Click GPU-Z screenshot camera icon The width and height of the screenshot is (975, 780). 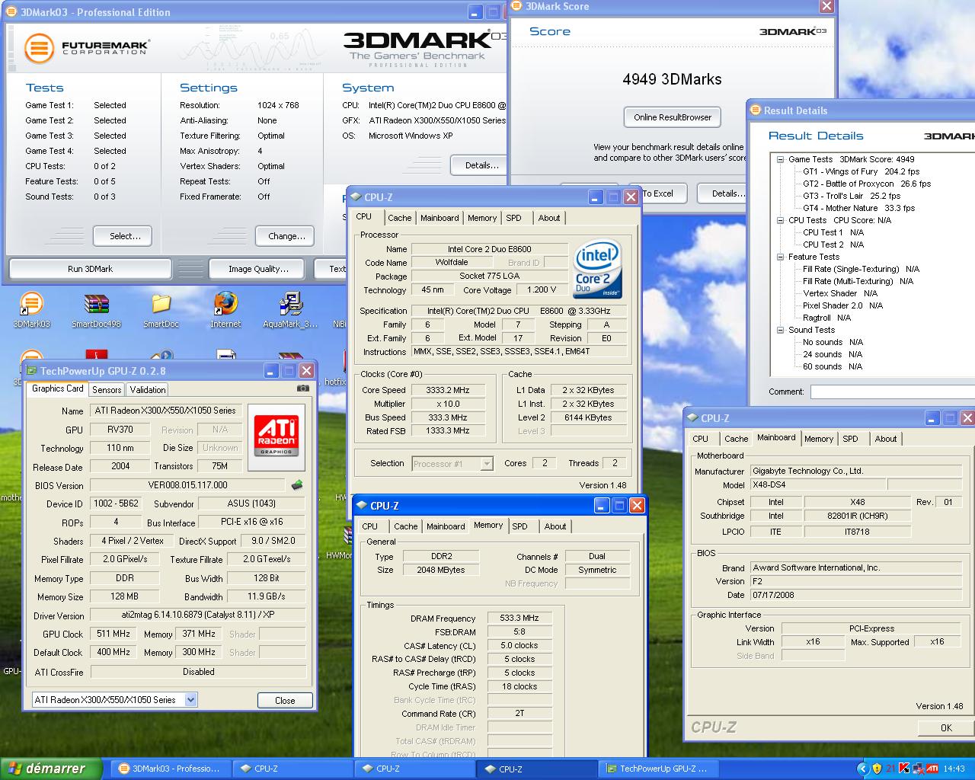coord(302,388)
